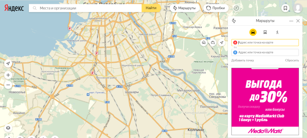This screenshot has width=307, height=138.
Task: Choose the public transport bus icon
Action: click(x=265, y=32)
